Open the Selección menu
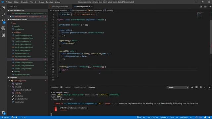 pyautogui.click(x=24, y=2)
